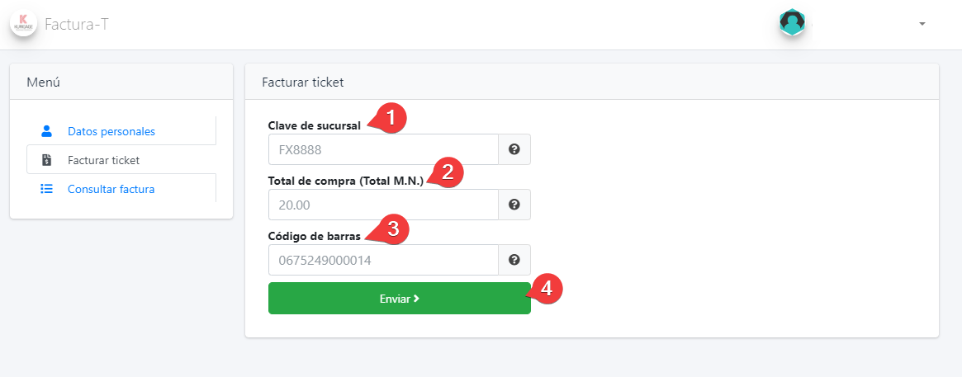962x377 pixels.
Task: Click the Total de compra (Total M.N.) label
Action: (345, 181)
